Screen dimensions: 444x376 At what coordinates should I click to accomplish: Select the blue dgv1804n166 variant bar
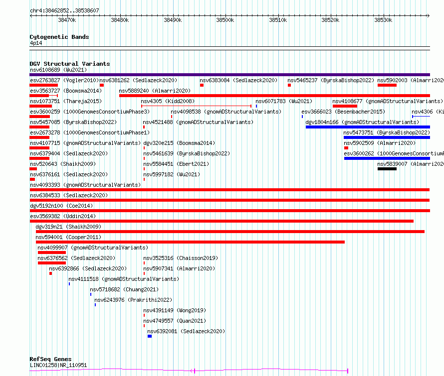tap(368, 127)
